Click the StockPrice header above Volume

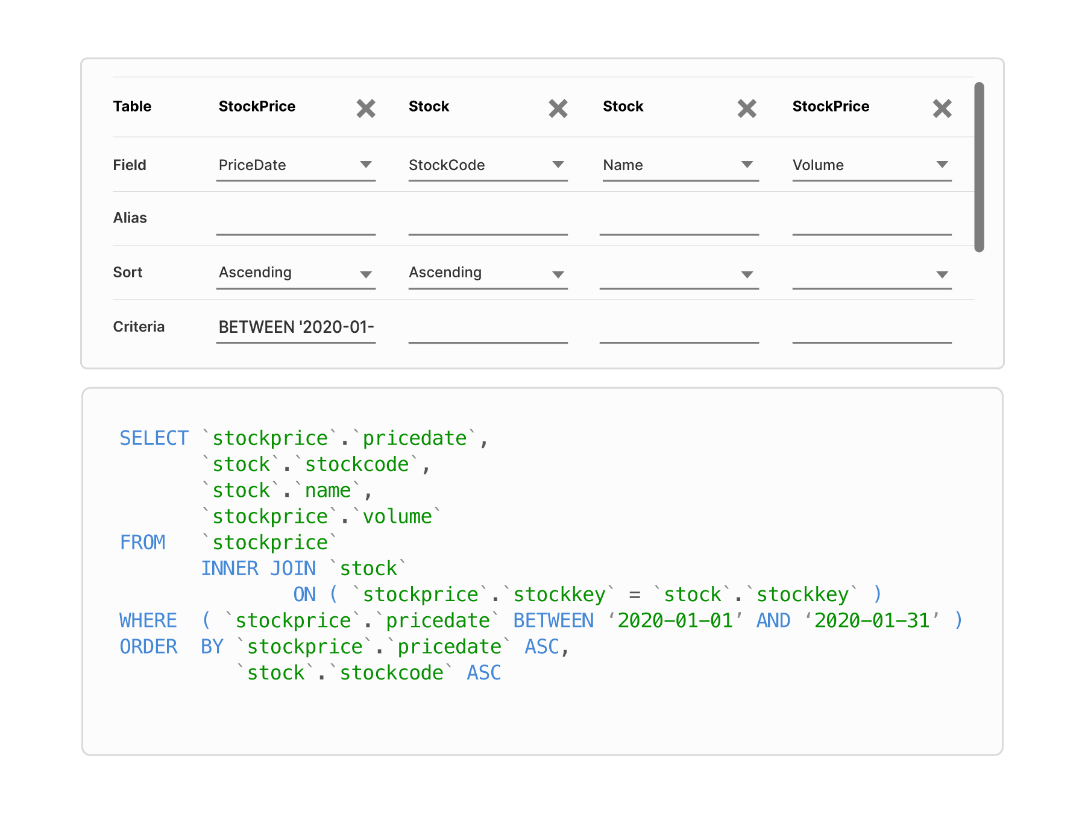[831, 107]
